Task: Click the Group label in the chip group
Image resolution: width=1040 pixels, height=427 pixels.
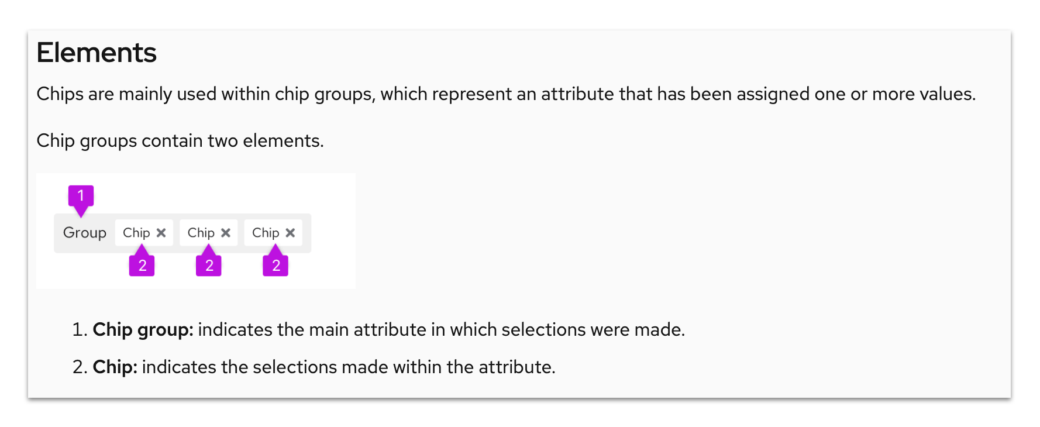Action: [x=85, y=233]
